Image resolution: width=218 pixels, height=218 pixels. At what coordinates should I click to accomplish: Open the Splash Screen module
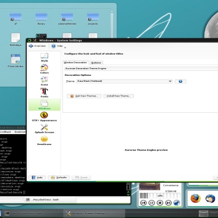[x=44, y=129]
